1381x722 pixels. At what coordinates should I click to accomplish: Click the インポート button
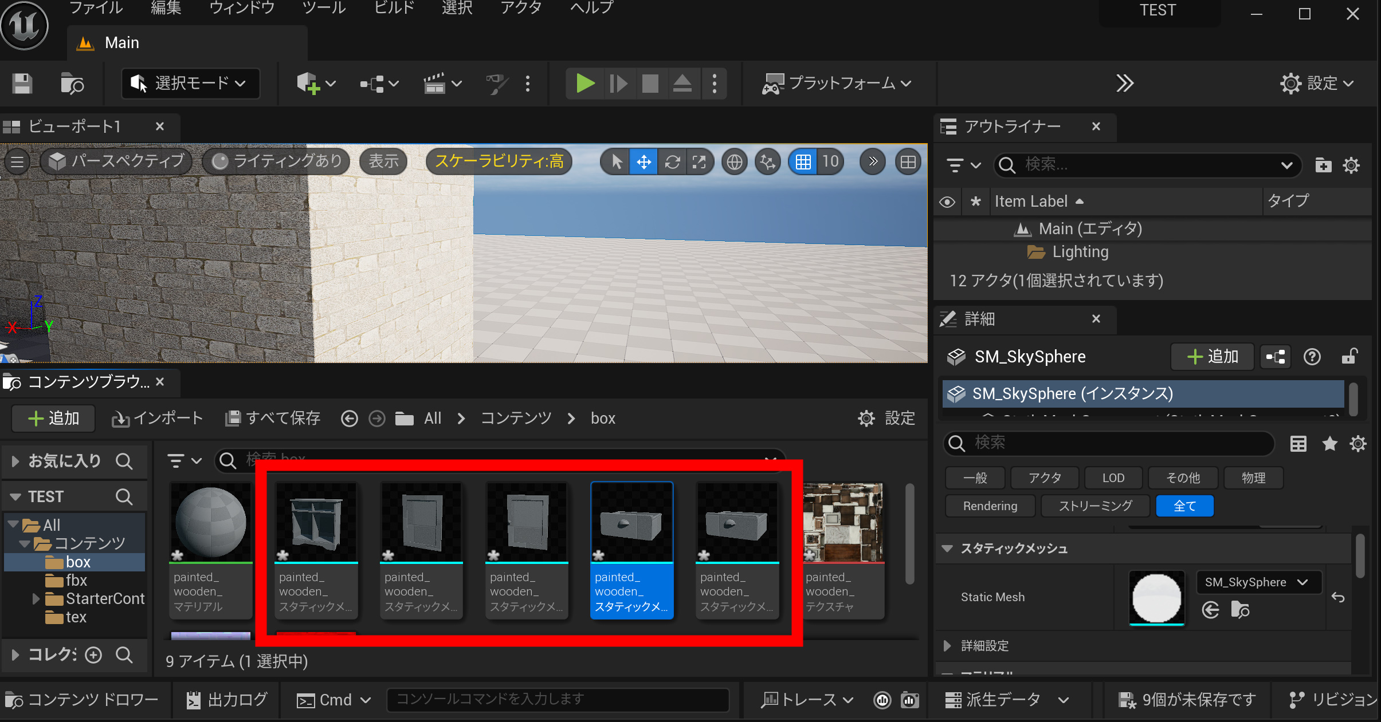click(x=158, y=419)
